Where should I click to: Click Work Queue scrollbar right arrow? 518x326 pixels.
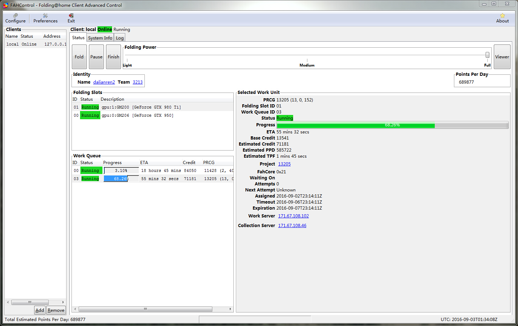230,309
